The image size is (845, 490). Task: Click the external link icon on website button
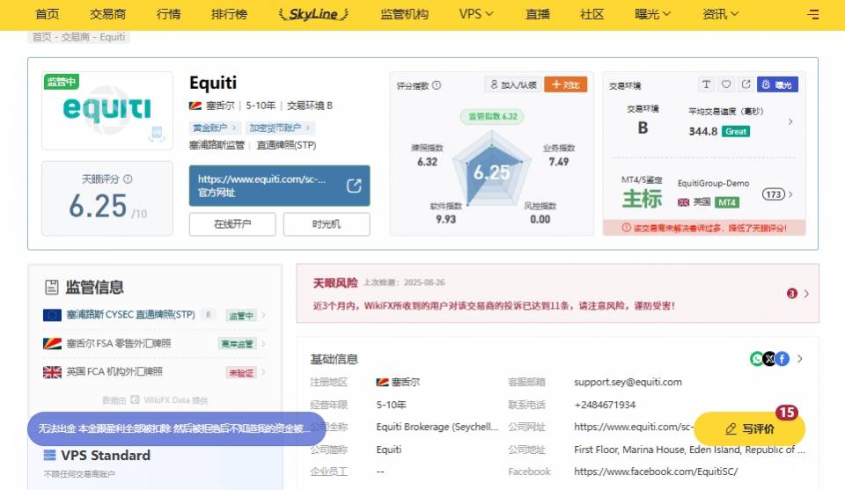coord(354,186)
